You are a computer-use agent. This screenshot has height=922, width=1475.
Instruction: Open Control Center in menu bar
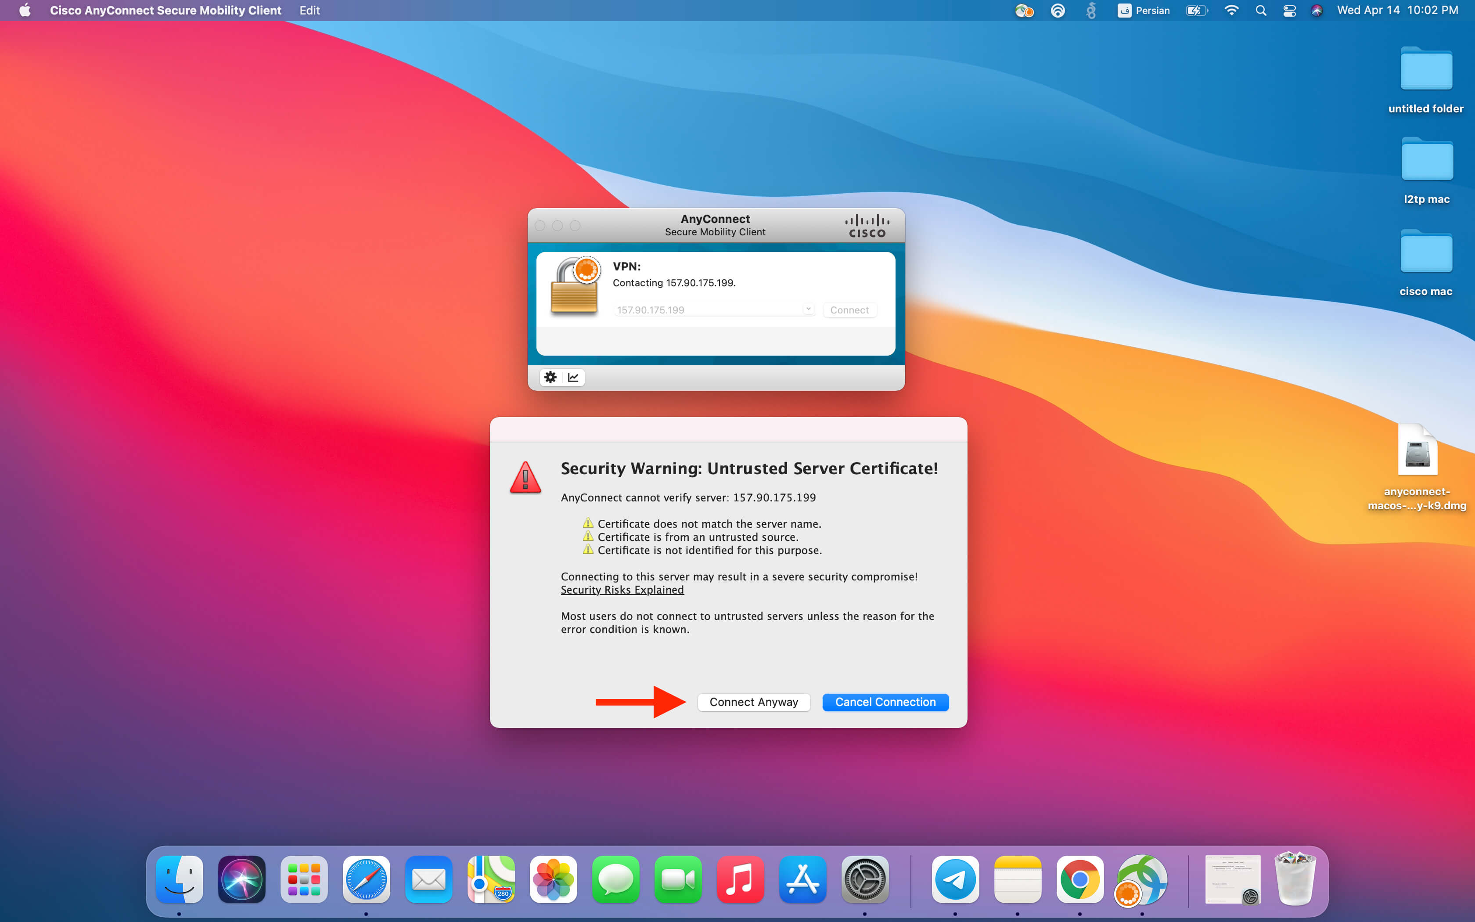(x=1289, y=11)
